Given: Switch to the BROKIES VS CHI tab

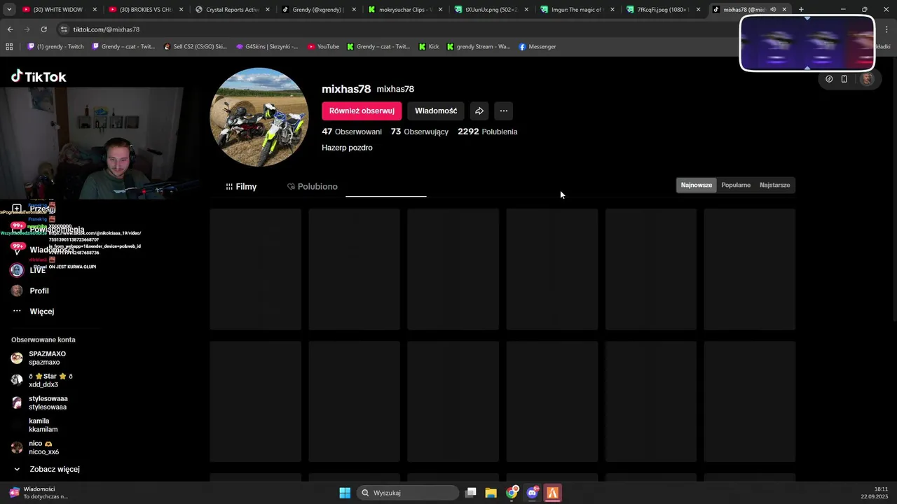Looking at the screenshot, I should 145,10.
